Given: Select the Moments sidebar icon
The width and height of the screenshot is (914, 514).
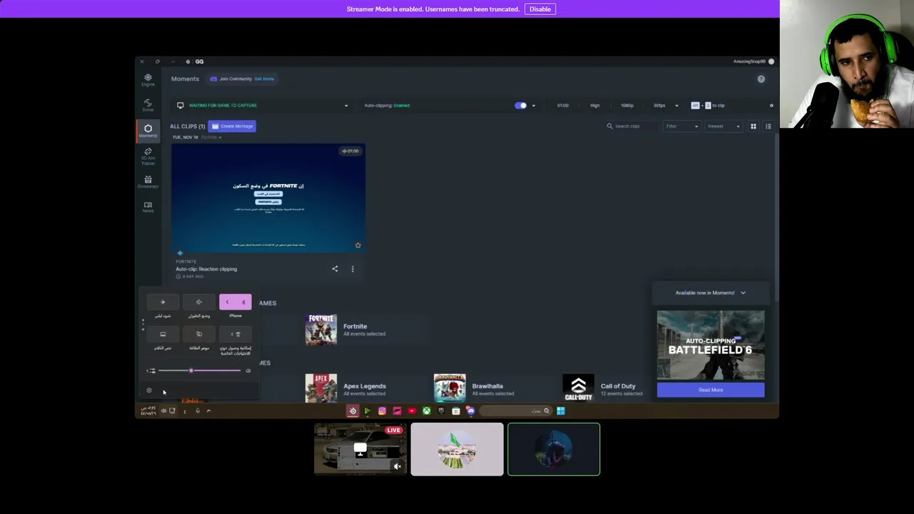Looking at the screenshot, I should pyautogui.click(x=148, y=131).
